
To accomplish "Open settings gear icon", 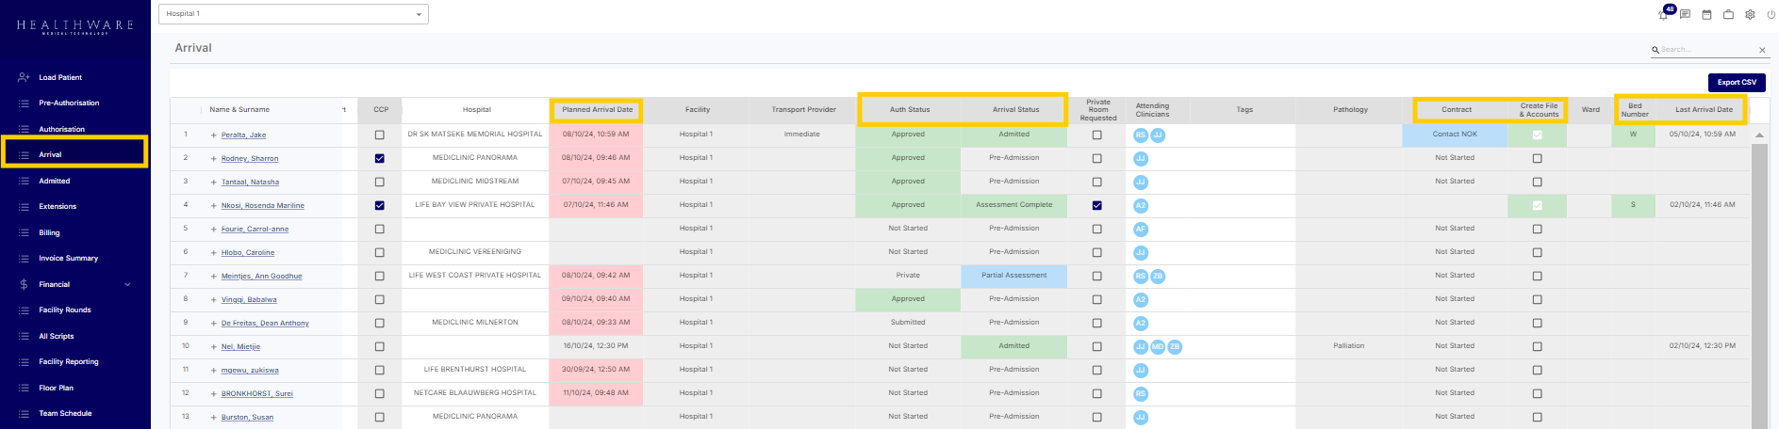I will pos(1750,14).
